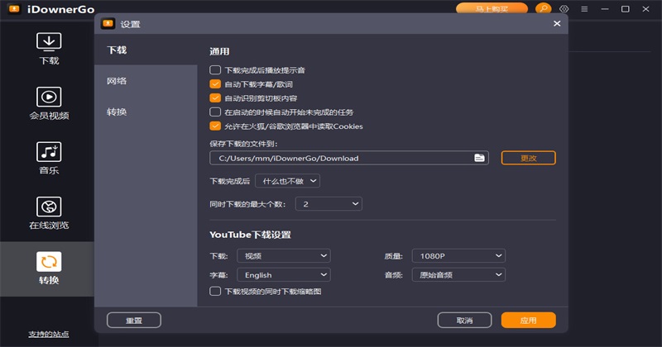Click the save path field C:/Users/mm/iDownerGo/Download

348,158
